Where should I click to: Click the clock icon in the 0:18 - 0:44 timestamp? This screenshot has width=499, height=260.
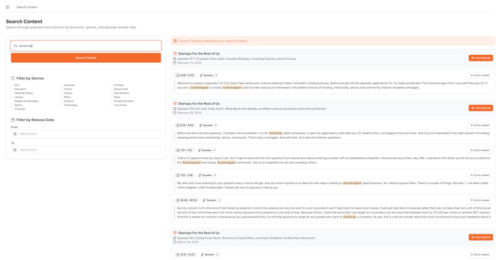point(178,125)
